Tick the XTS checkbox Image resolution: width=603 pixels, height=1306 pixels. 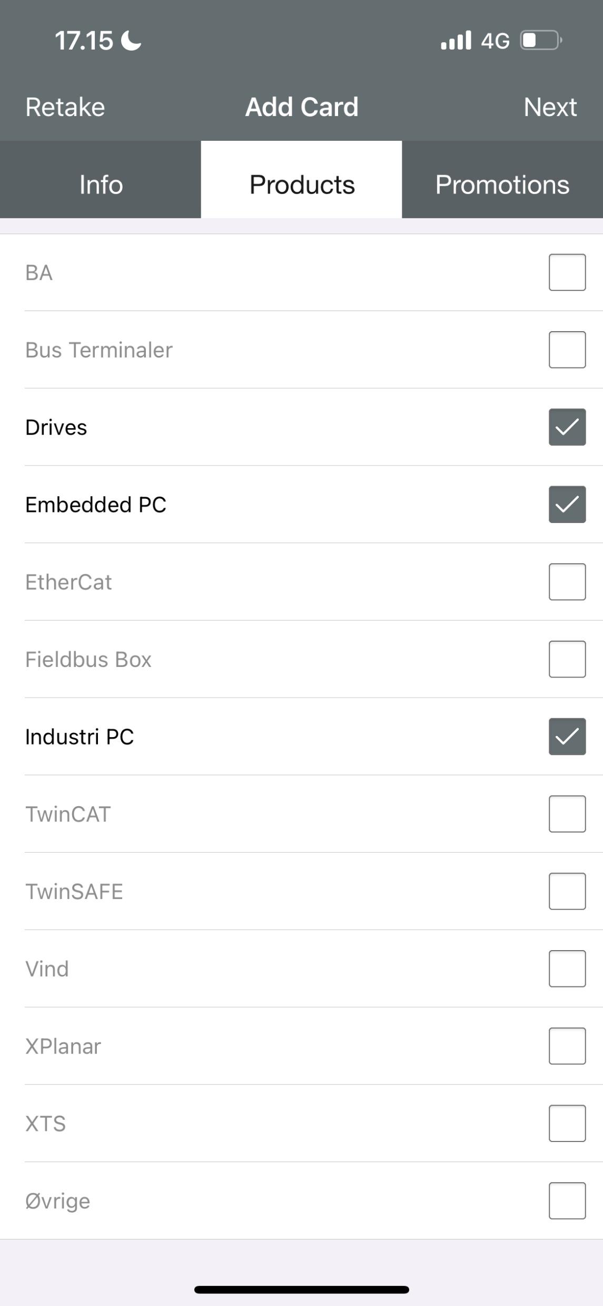(567, 1123)
